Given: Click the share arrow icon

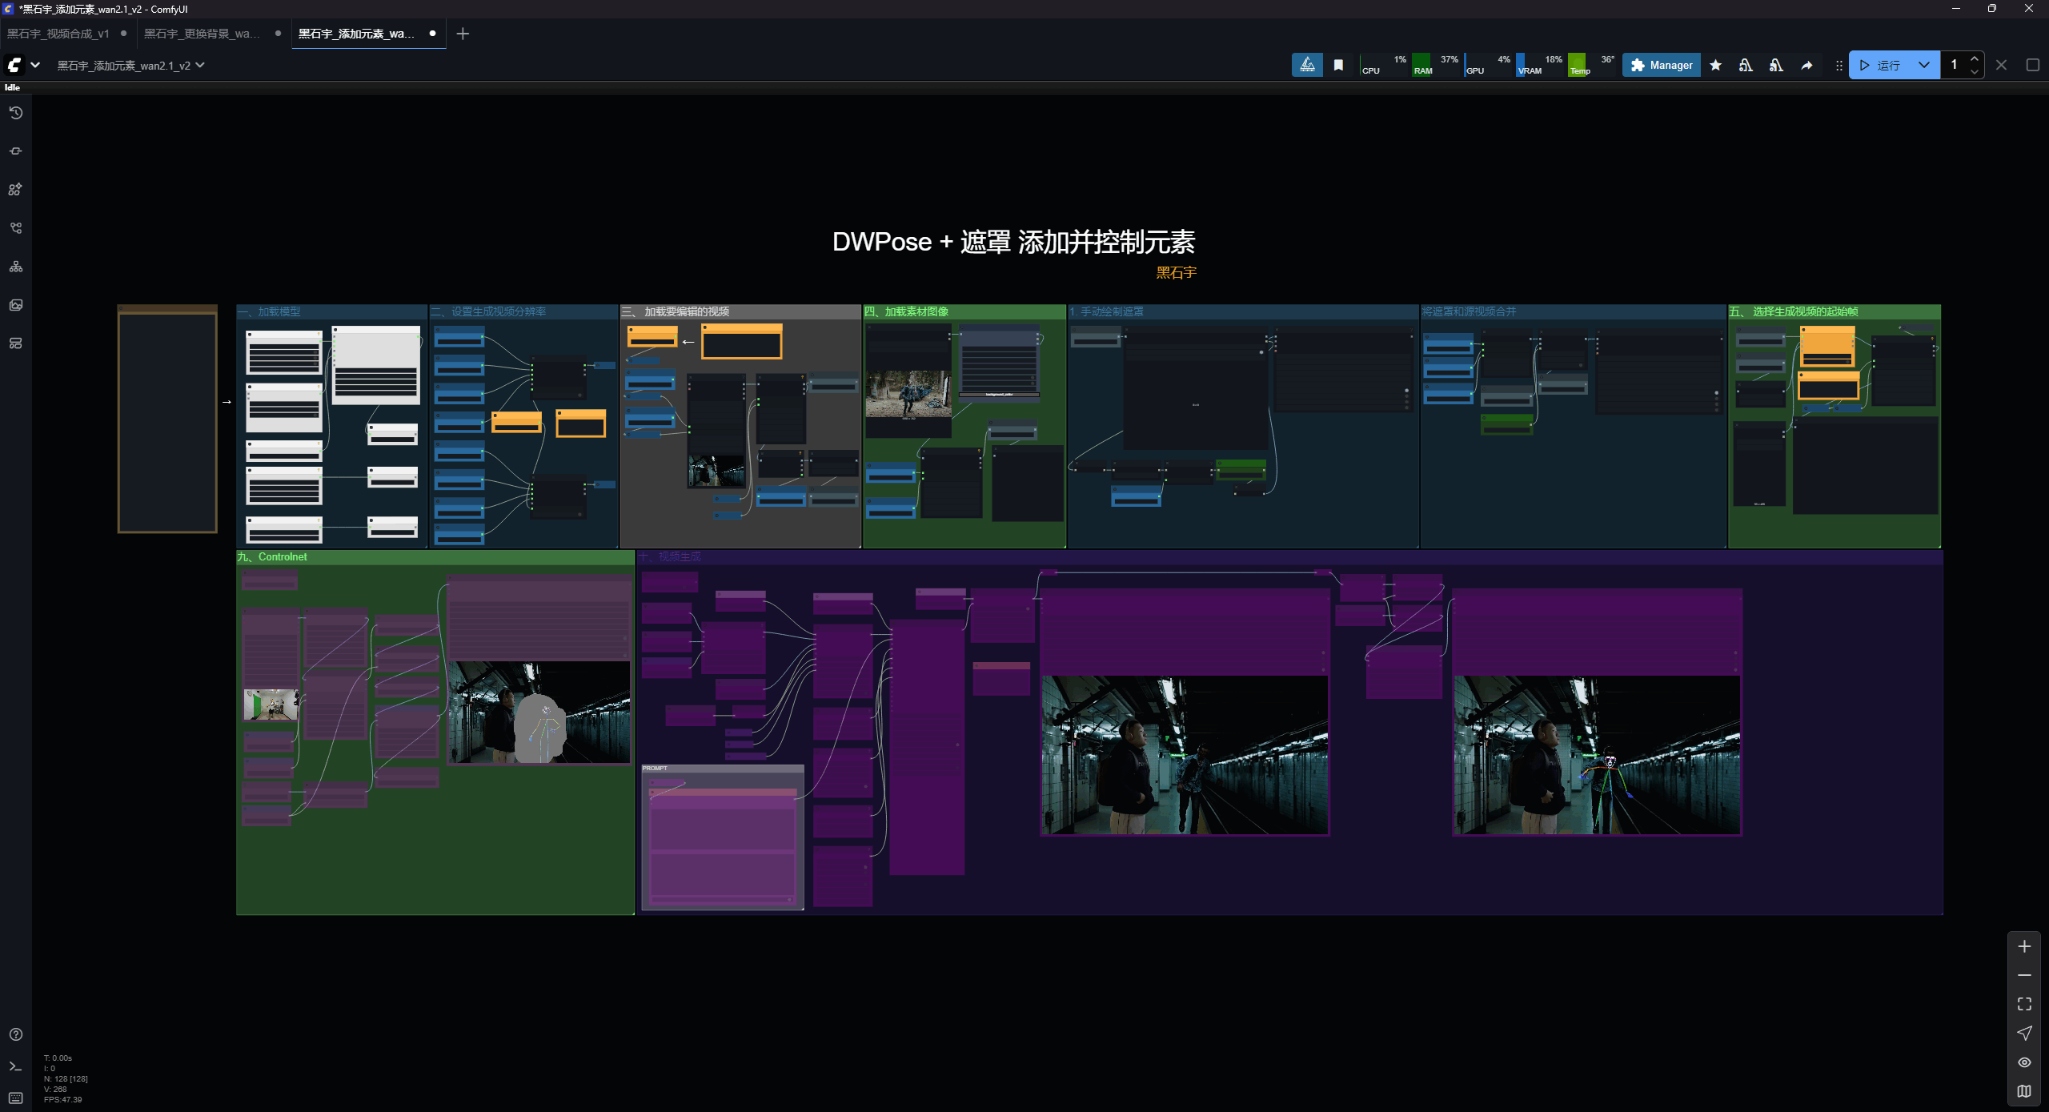Looking at the screenshot, I should click(x=1806, y=66).
